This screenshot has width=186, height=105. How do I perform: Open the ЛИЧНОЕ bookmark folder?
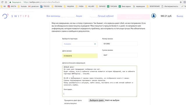[x=101, y=6]
